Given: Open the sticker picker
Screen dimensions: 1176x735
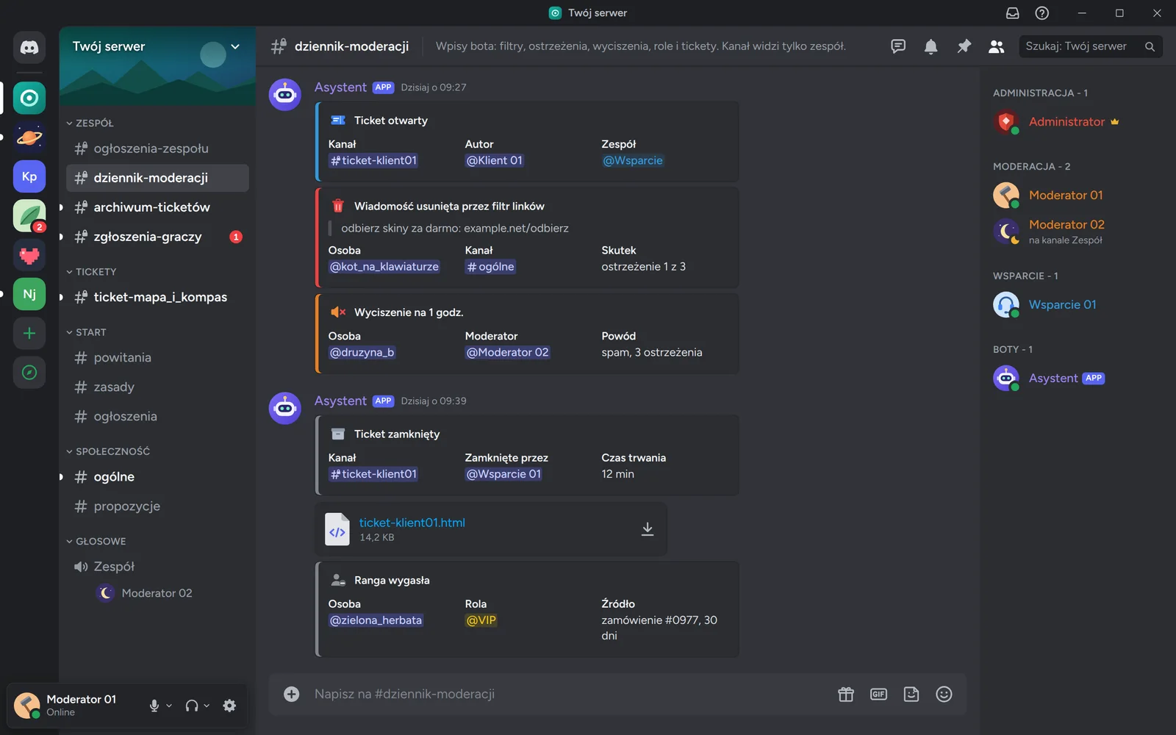Looking at the screenshot, I should 911,694.
